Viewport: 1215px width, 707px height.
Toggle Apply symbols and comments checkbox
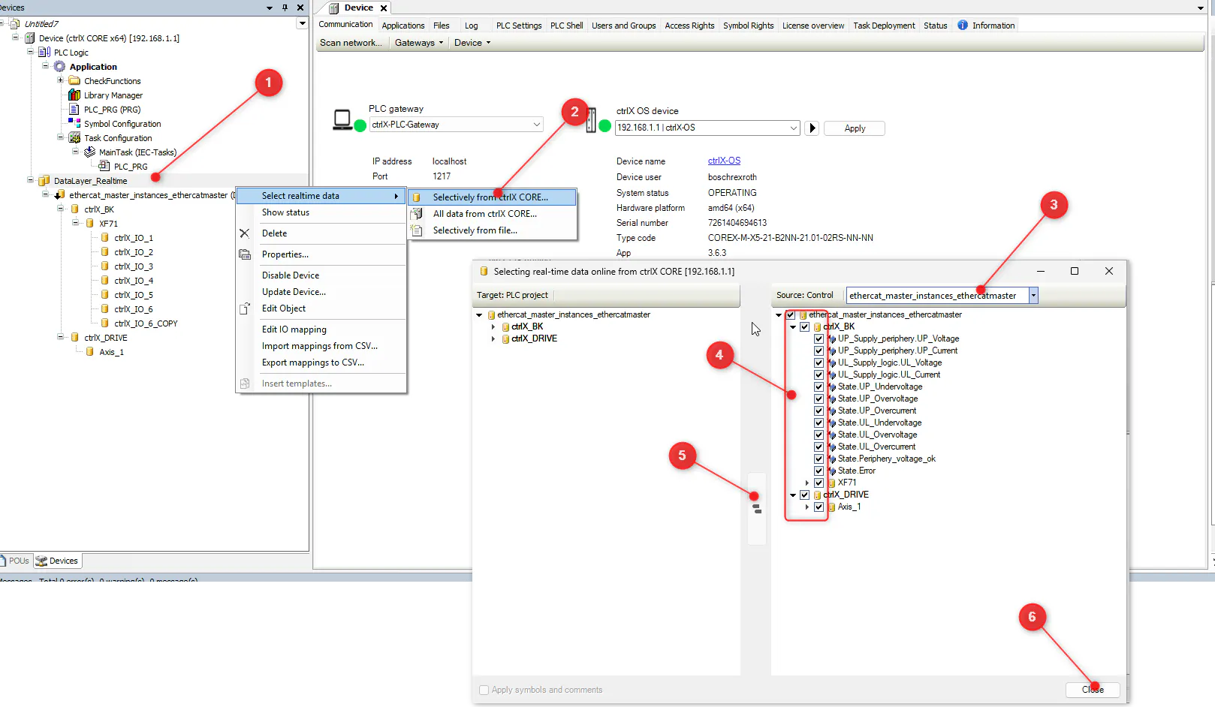tap(484, 690)
